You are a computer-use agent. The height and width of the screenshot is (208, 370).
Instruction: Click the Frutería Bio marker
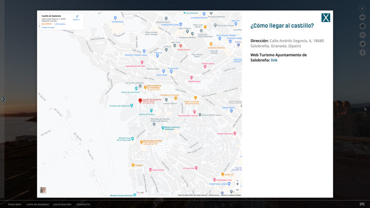(x=171, y=72)
